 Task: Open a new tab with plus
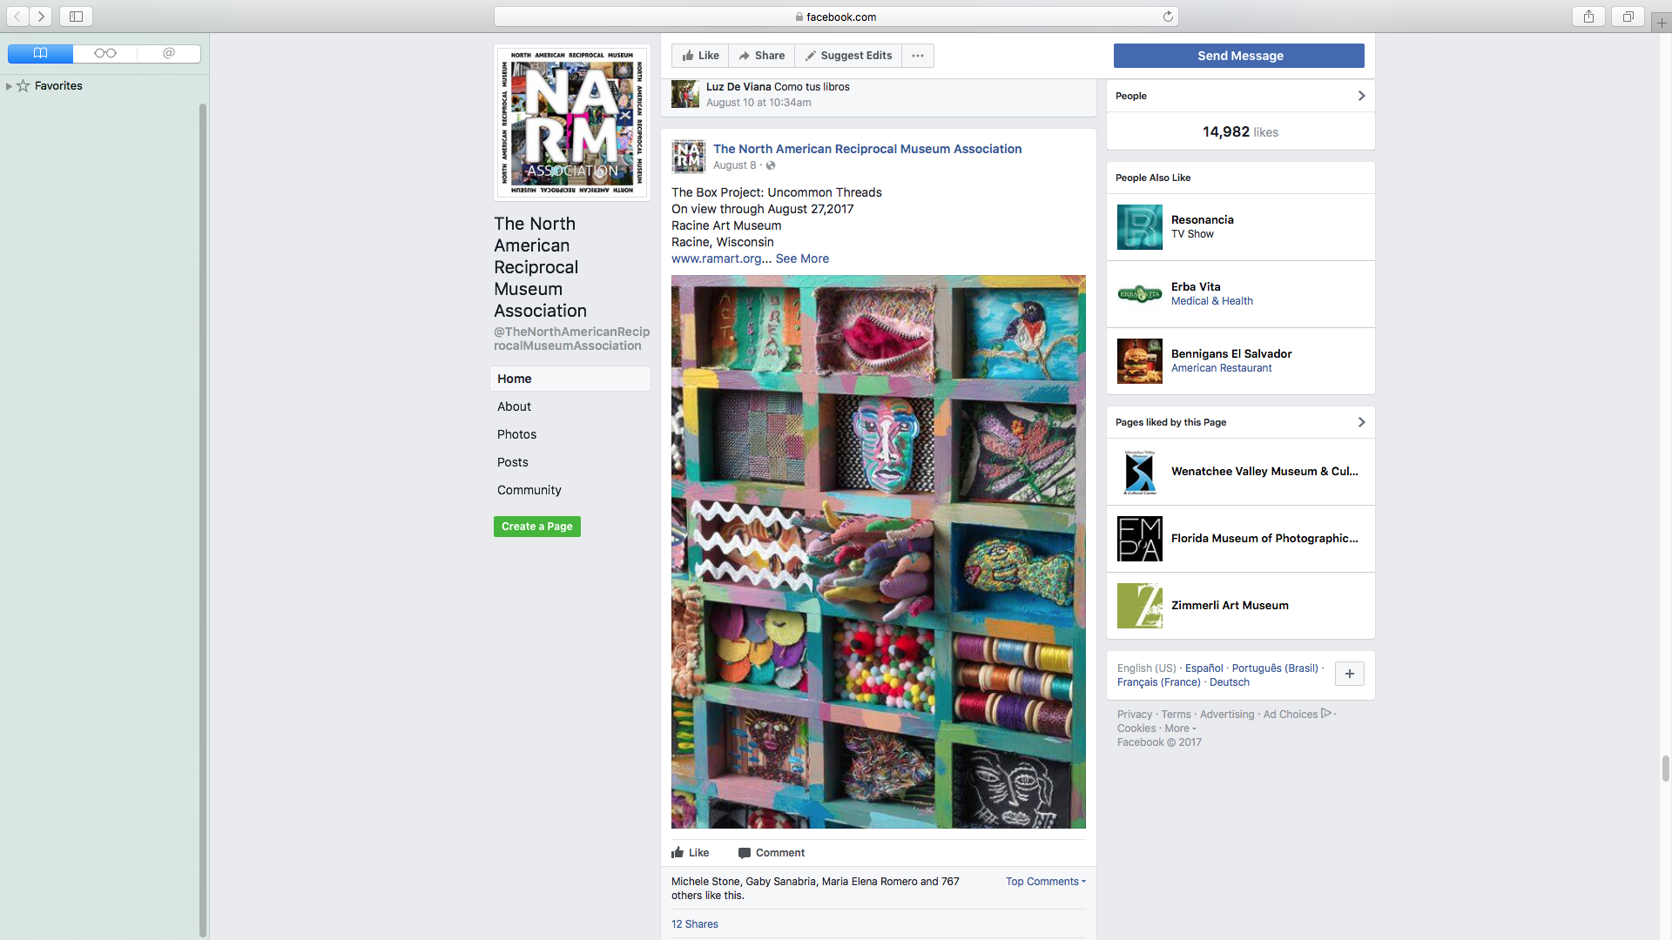[1662, 23]
